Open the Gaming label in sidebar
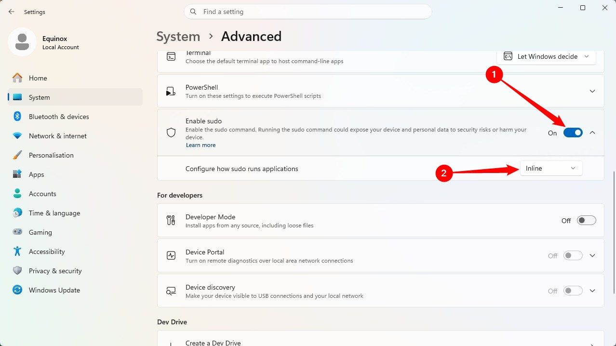 [x=40, y=232]
